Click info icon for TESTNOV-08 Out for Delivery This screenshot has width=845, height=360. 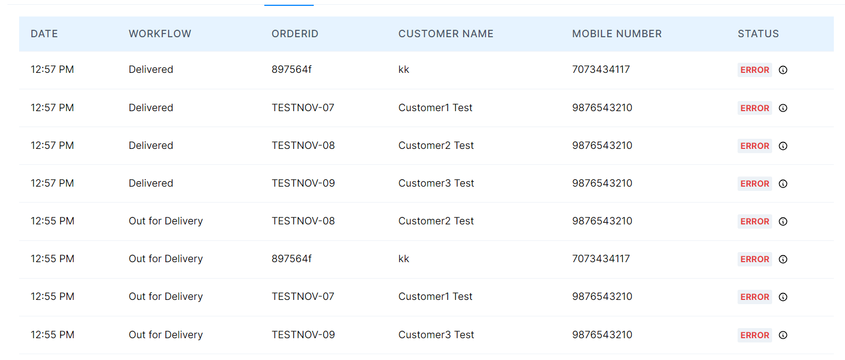(x=783, y=221)
